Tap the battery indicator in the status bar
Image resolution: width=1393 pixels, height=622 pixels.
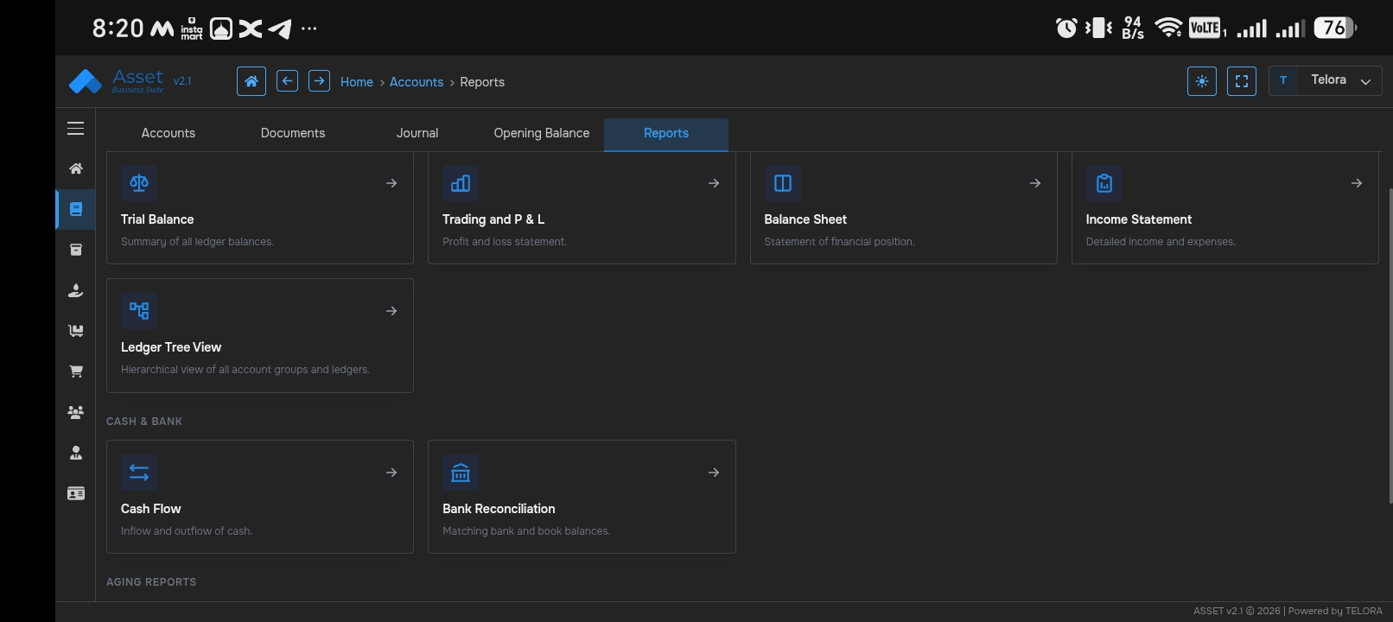pyautogui.click(x=1335, y=28)
